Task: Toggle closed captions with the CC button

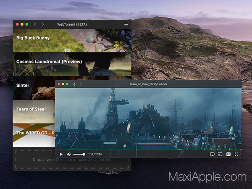Action: coord(228,154)
